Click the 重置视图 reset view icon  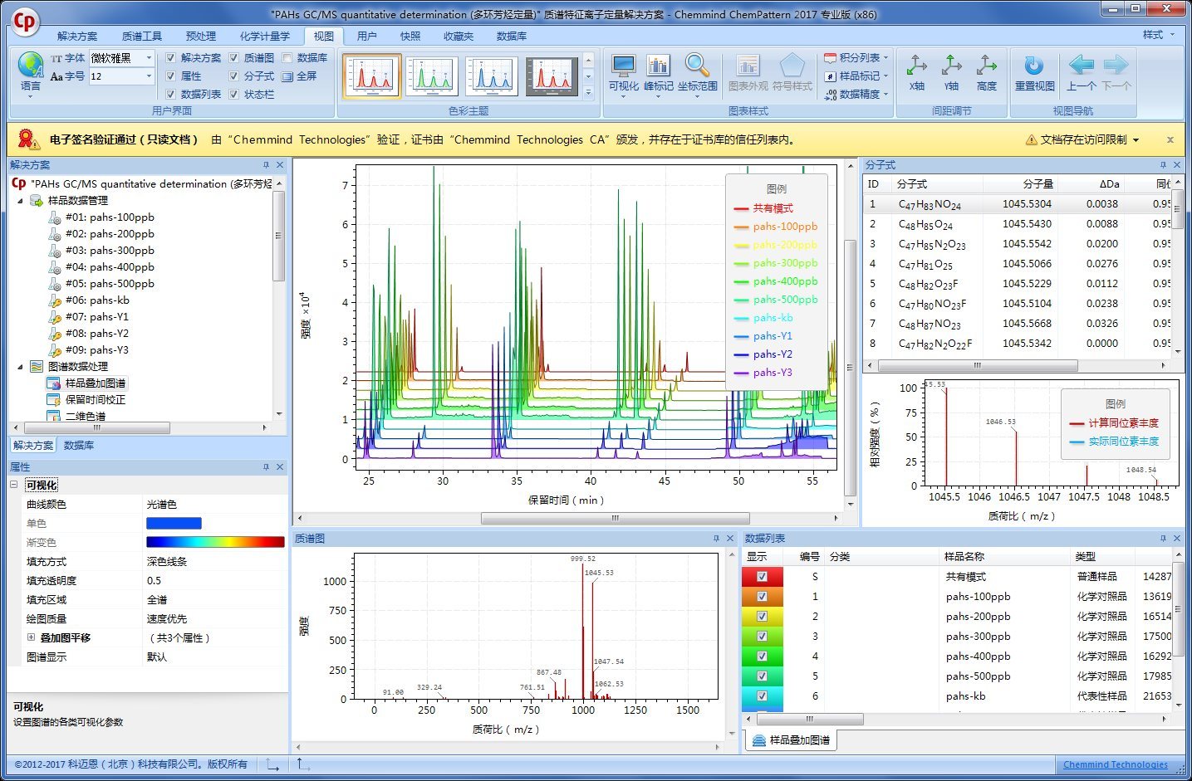tap(1034, 66)
